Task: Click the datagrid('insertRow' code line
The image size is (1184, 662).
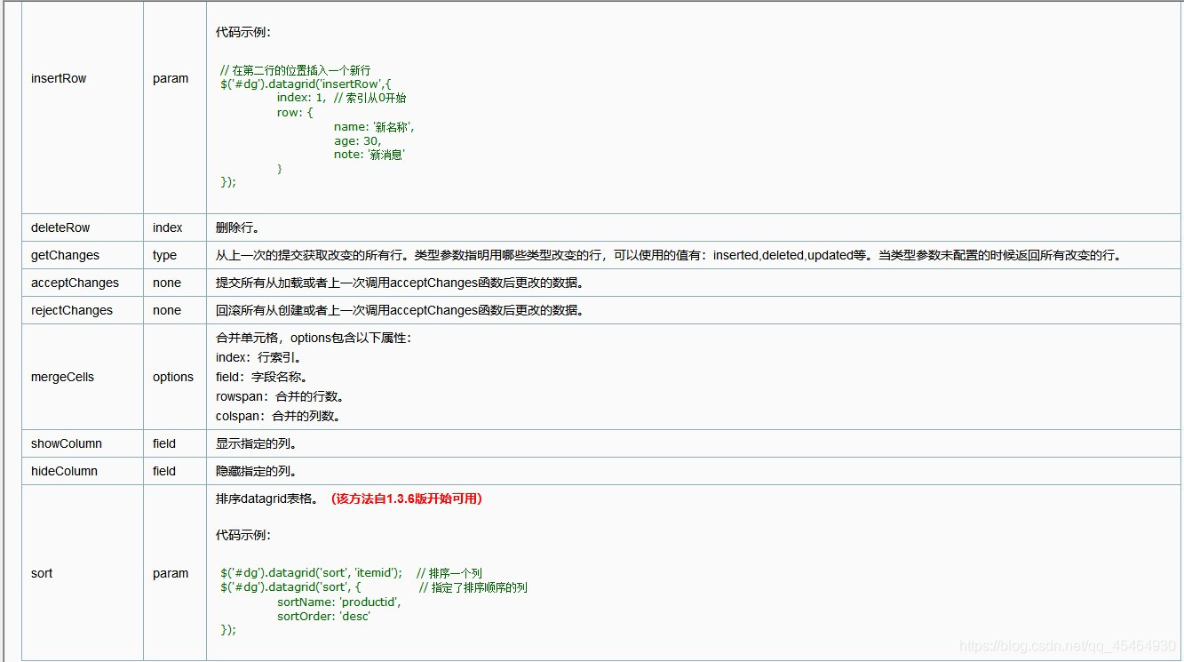Action: [x=306, y=84]
